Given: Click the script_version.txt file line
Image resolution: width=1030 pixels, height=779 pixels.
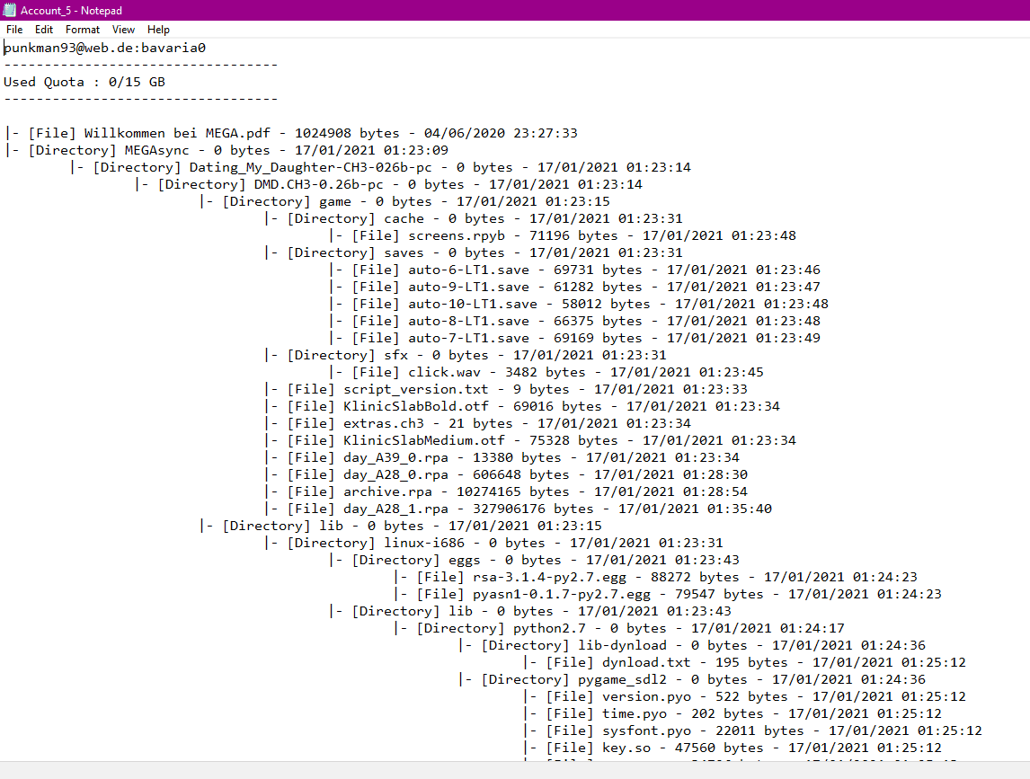Looking at the screenshot, I should [x=415, y=389].
